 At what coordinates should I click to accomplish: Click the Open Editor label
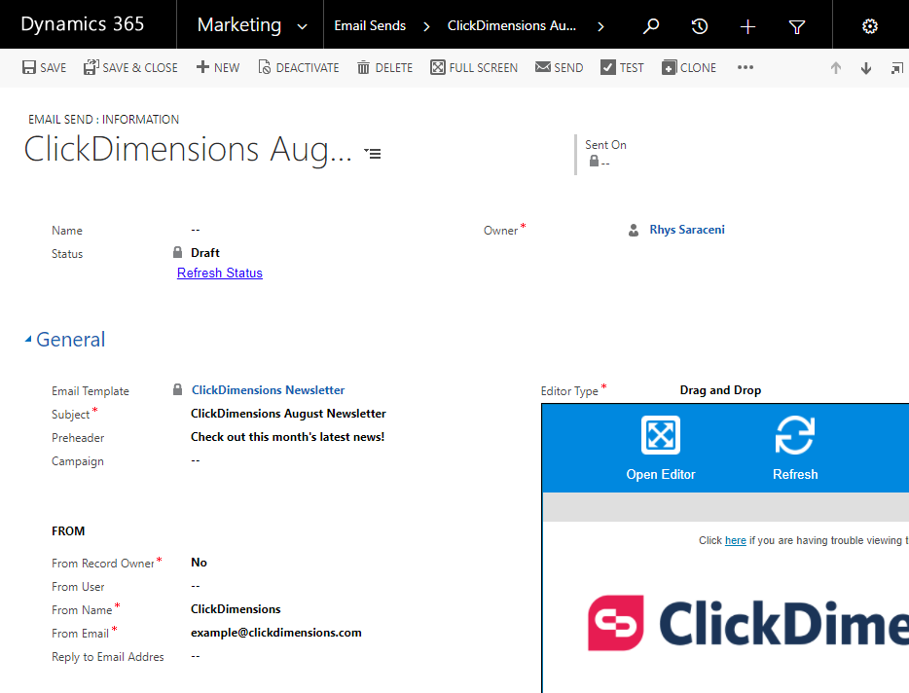click(x=660, y=474)
